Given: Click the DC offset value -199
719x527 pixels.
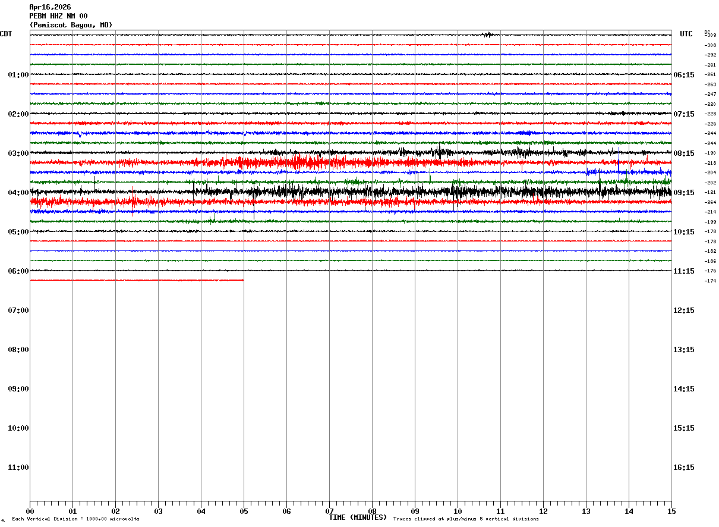Looking at the screenshot, I should tap(710, 222).
